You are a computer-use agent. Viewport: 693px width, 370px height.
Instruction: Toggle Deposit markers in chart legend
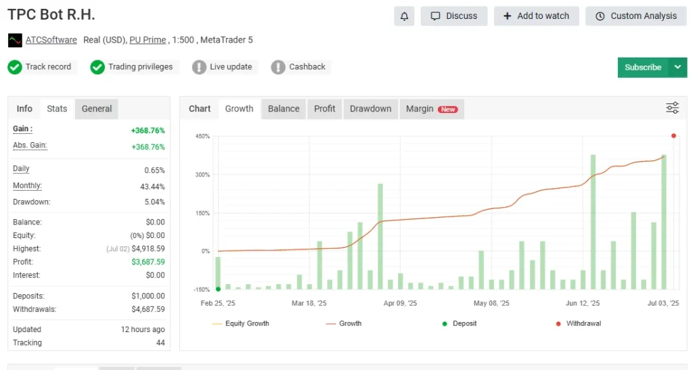point(459,323)
